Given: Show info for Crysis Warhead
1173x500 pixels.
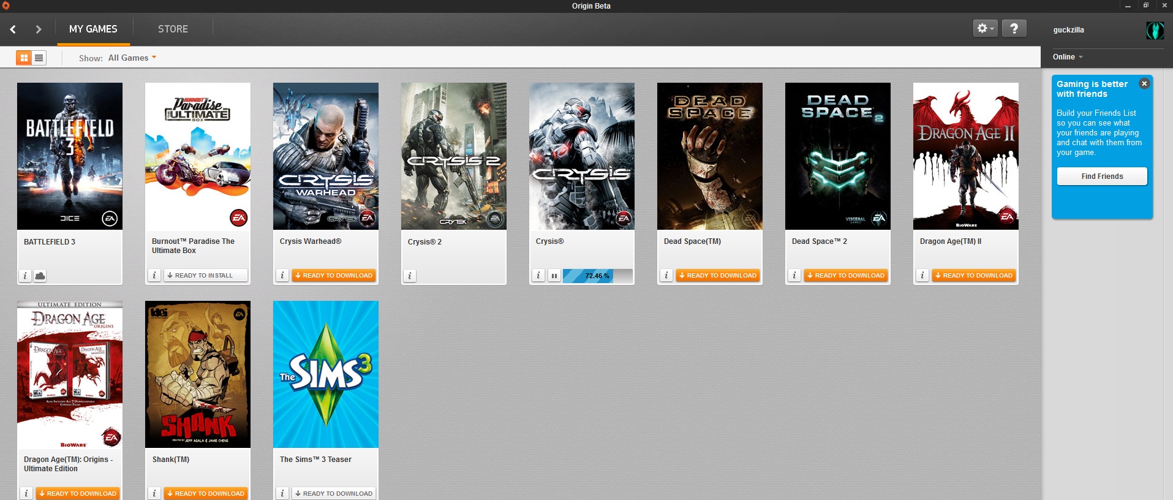Looking at the screenshot, I should (282, 276).
